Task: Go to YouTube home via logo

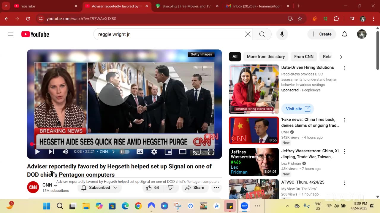Action: tap(35, 34)
